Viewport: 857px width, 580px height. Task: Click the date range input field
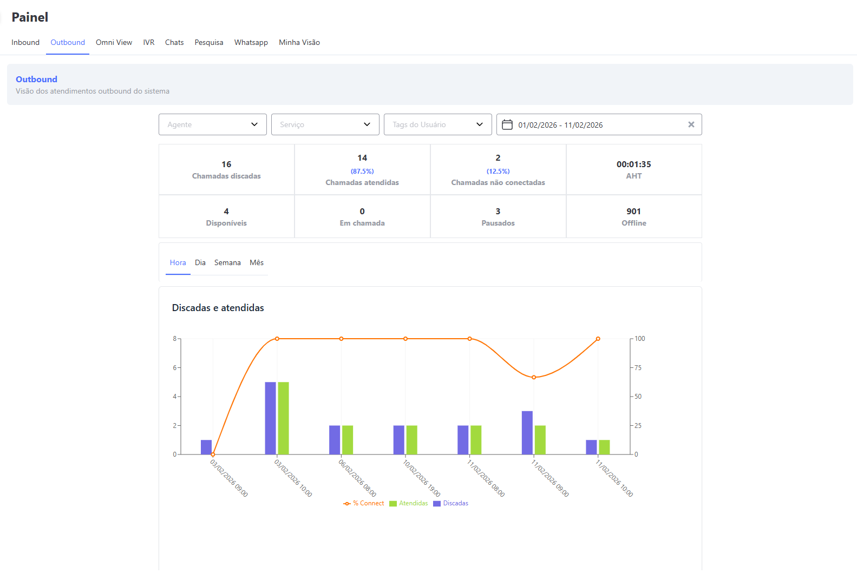(596, 125)
